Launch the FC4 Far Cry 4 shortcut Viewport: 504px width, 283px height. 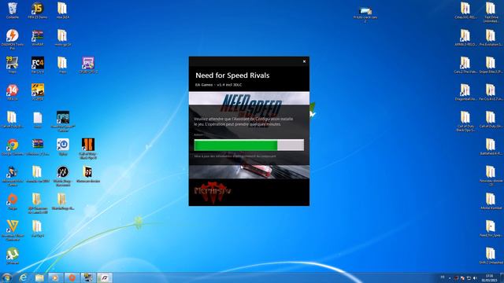coord(38,65)
